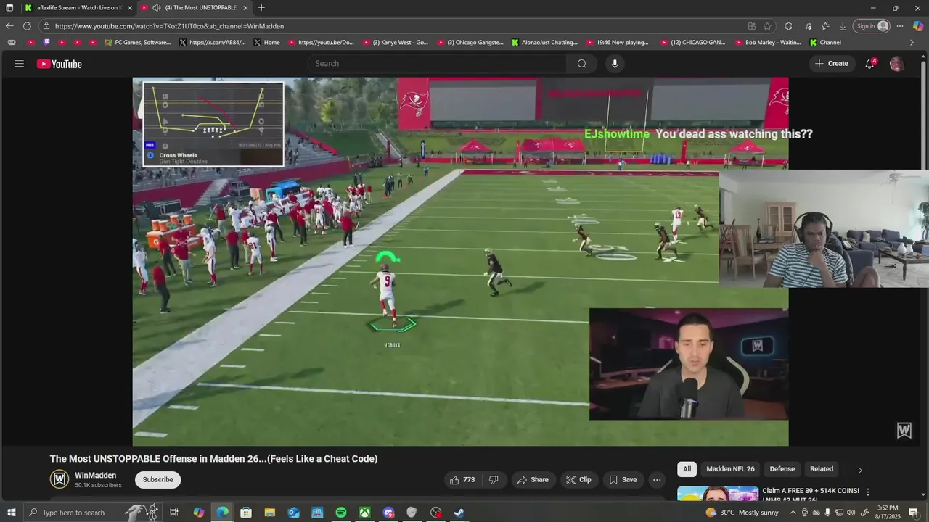929x522 pixels.
Task: Like the video with thumbs up
Action: [462, 480]
